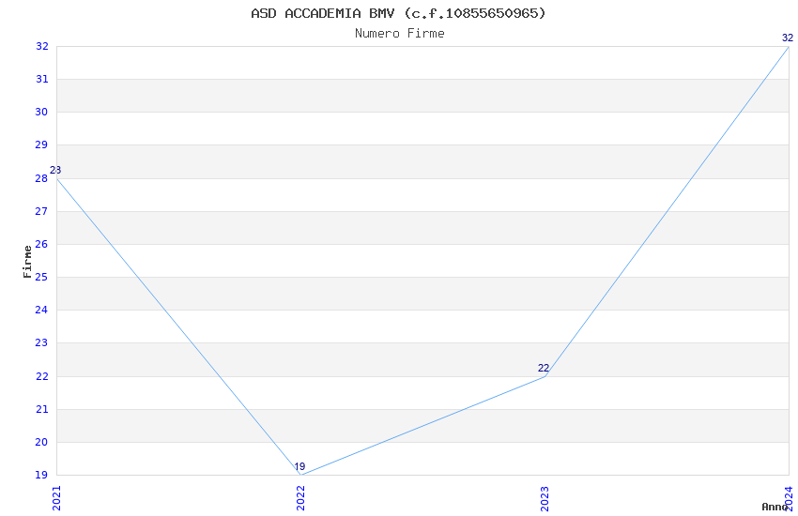Click Y-axis tick value 20
Viewport: 798px width, 516px height.
pos(41,442)
